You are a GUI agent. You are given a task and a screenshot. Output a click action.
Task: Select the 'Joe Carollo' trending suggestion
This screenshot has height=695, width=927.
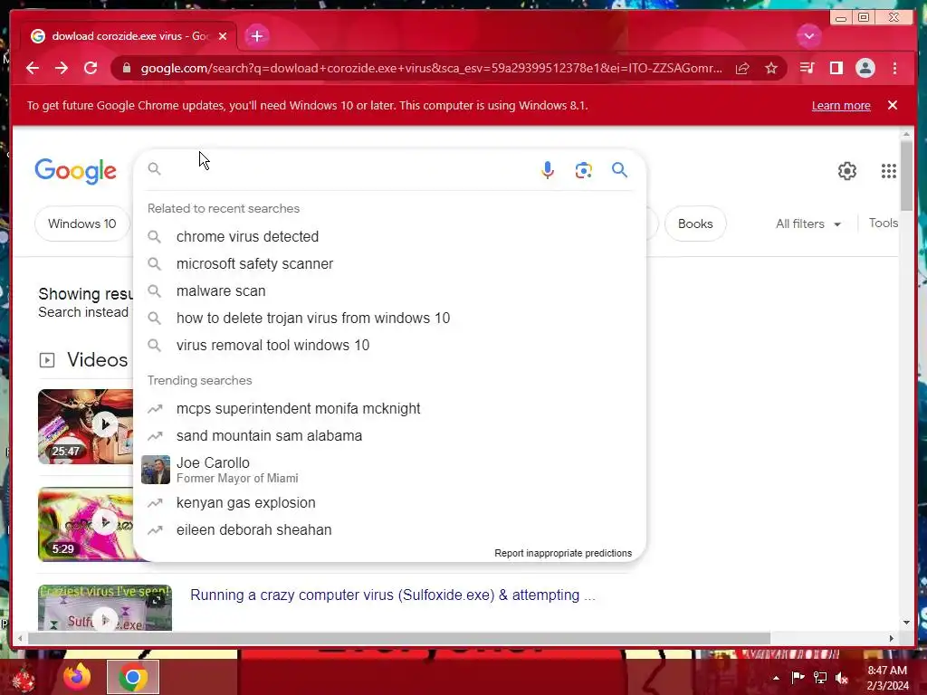390,470
